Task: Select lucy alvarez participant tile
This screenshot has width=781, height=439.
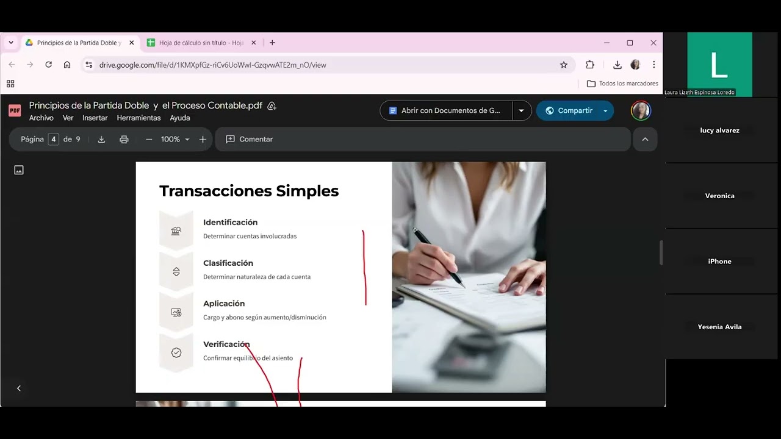Action: pyautogui.click(x=720, y=130)
